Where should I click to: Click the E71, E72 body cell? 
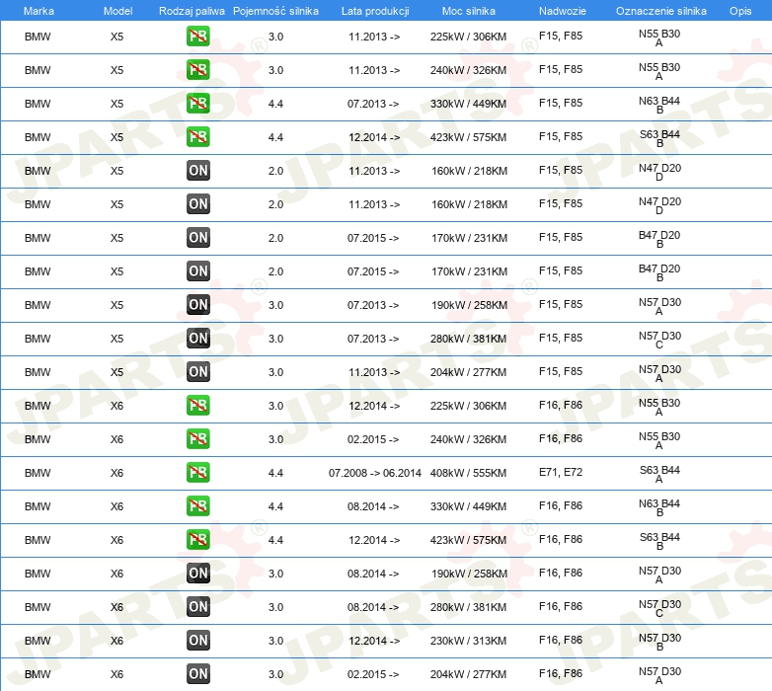[x=560, y=473]
